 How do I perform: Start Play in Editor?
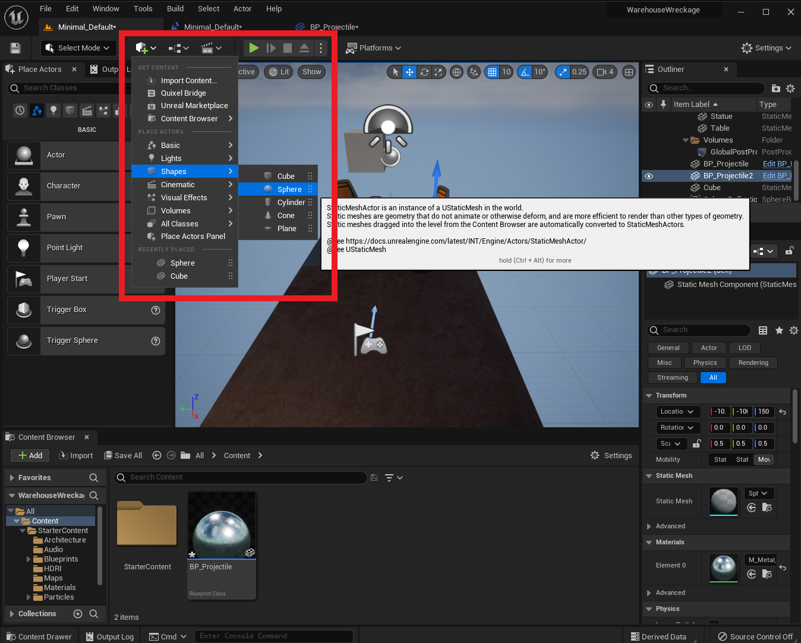pyautogui.click(x=254, y=48)
